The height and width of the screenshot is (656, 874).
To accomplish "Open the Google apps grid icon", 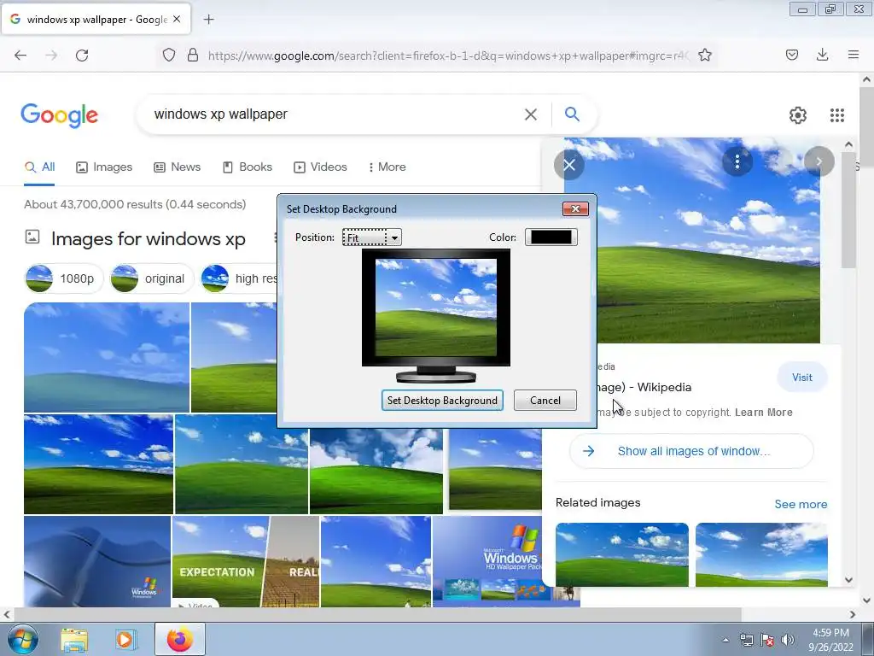I will 836,115.
